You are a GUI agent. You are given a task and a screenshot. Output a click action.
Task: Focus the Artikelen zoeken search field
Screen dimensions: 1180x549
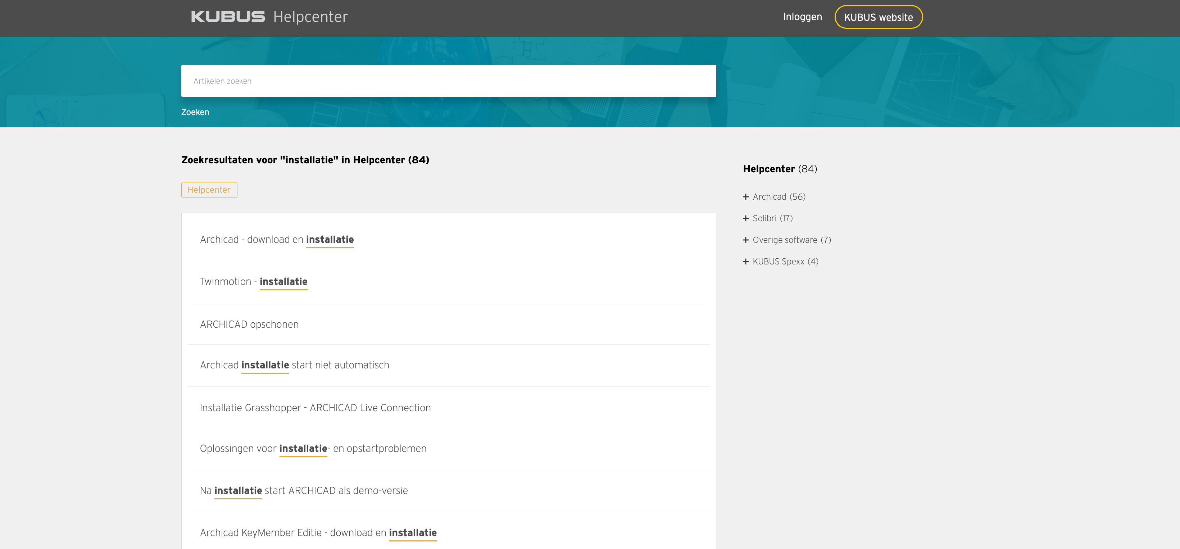pos(449,81)
